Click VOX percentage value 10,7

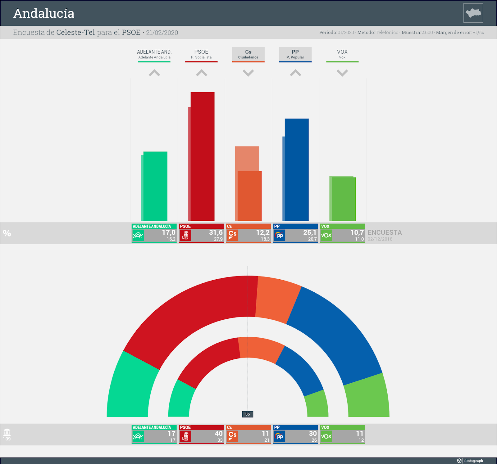click(x=357, y=232)
